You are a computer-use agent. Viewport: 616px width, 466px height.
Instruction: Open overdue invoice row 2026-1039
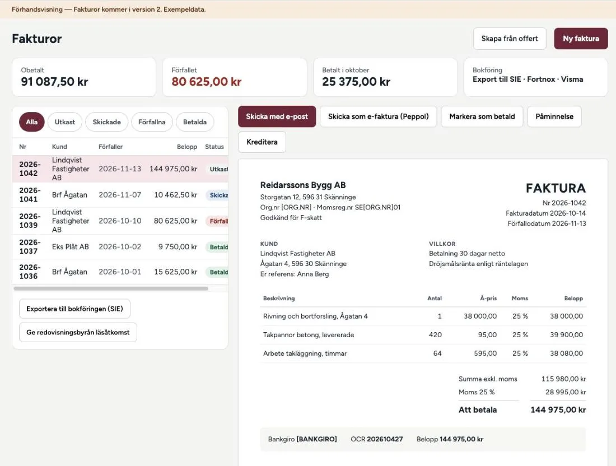120,221
